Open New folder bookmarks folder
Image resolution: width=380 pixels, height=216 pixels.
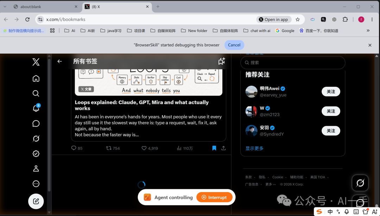point(194,31)
